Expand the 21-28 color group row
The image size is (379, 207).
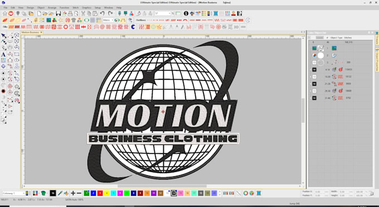(310, 84)
